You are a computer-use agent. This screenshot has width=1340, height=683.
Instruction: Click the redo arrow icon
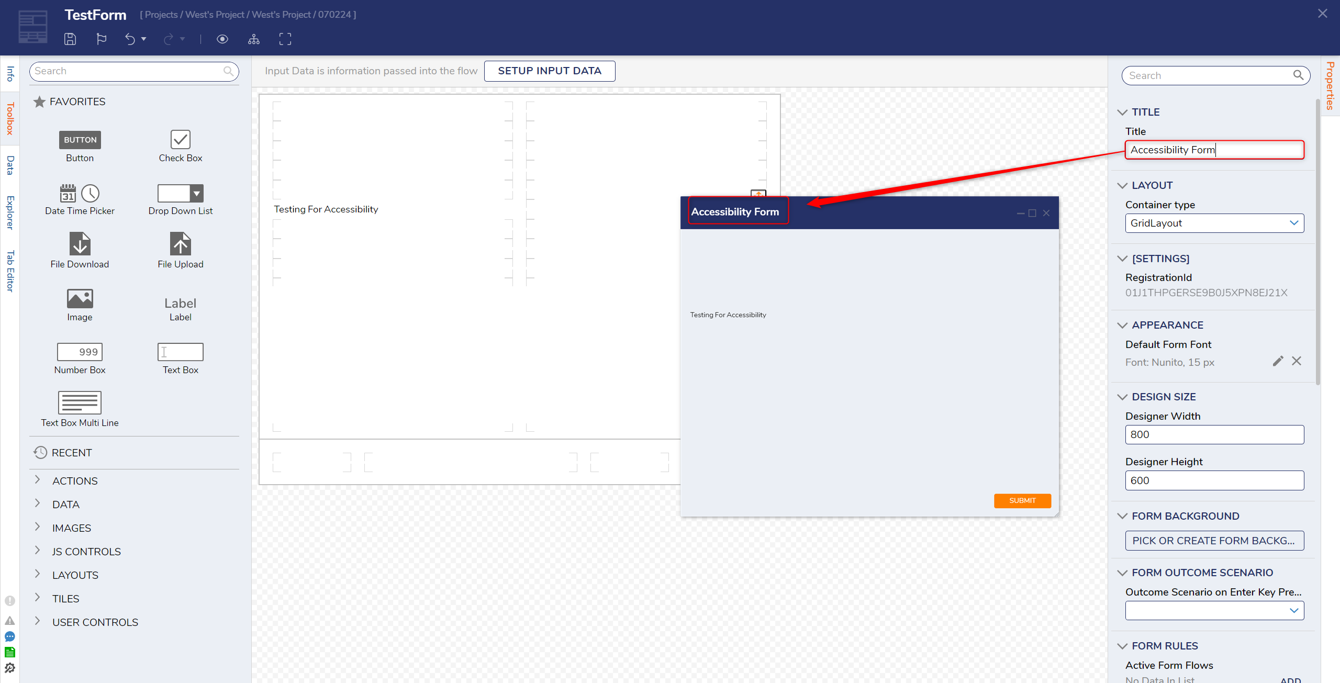tap(169, 39)
